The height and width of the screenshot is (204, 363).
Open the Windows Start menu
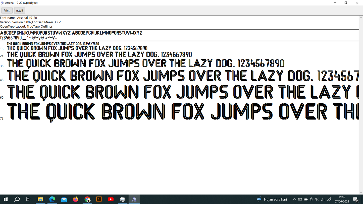6,199
